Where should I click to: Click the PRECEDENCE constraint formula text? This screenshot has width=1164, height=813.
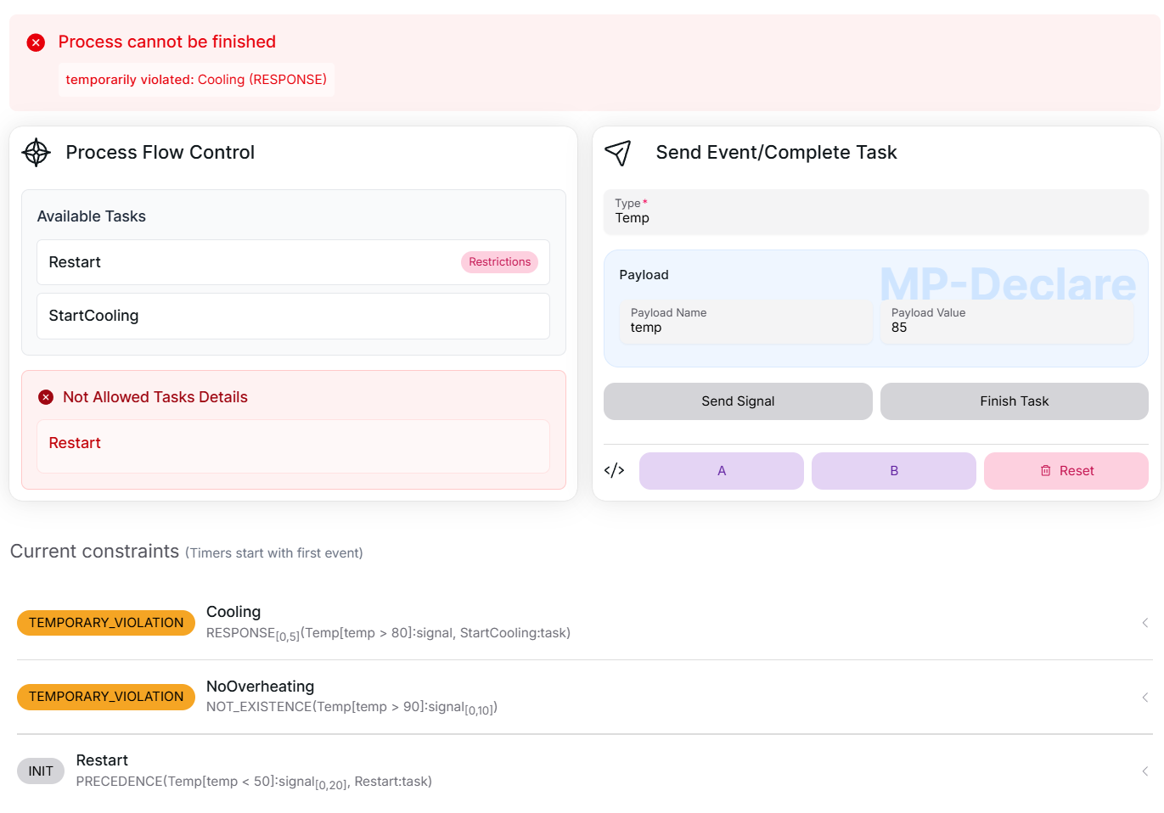pyautogui.click(x=254, y=782)
